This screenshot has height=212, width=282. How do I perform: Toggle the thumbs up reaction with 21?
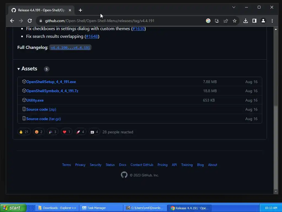pyautogui.click(x=24, y=132)
